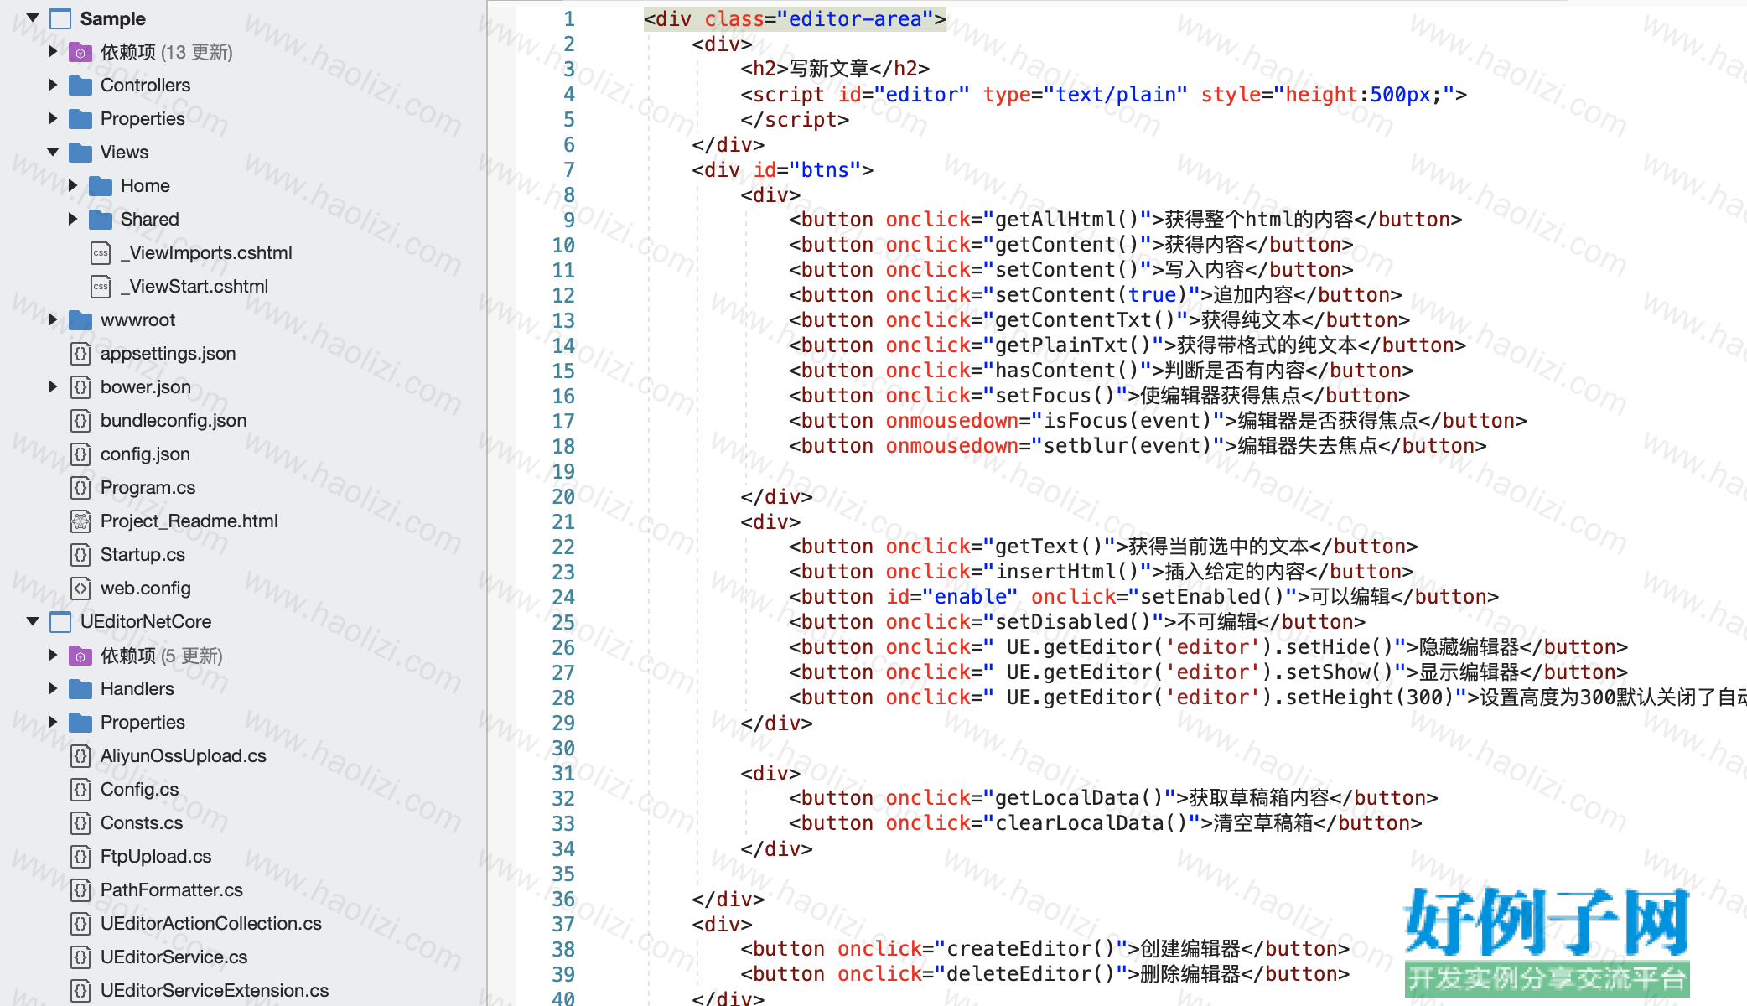
Task: Click the AliyunOssUpload.cs file icon
Action: coord(80,755)
